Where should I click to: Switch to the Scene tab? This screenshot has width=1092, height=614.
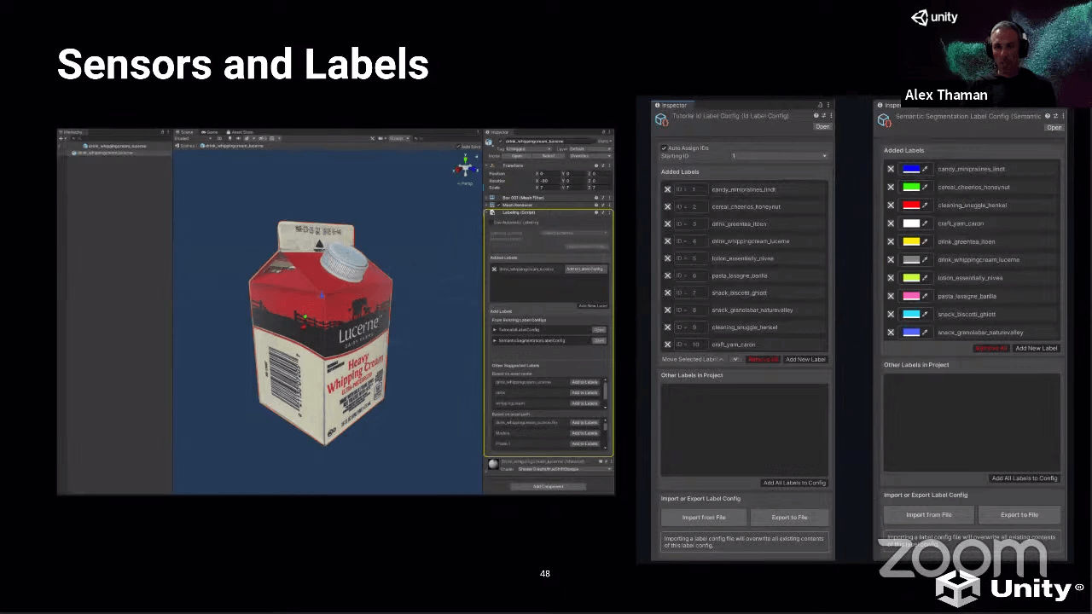pos(186,132)
